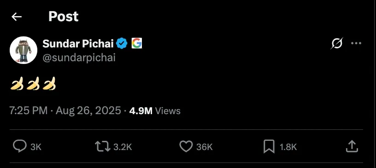Reply using the speech bubble icon
Viewport: 376px width, 168px height.
[x=20, y=146]
